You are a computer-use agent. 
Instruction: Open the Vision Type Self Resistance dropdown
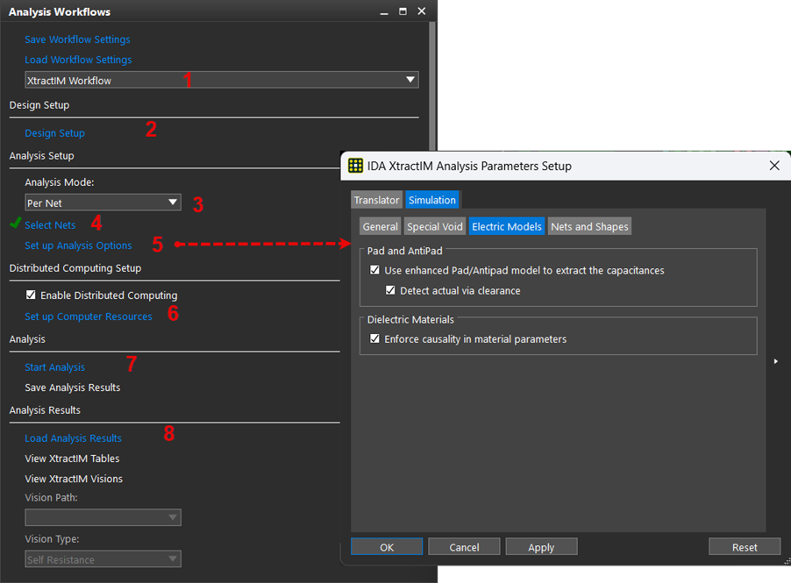pos(103,559)
